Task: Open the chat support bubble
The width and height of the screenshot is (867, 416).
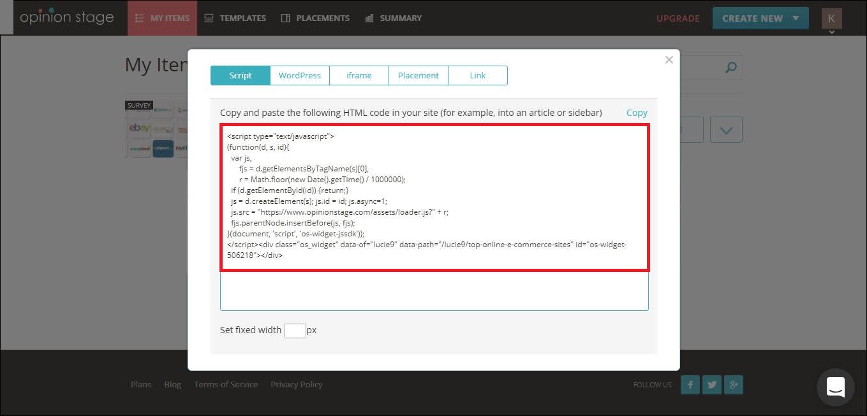Action: coord(835,387)
